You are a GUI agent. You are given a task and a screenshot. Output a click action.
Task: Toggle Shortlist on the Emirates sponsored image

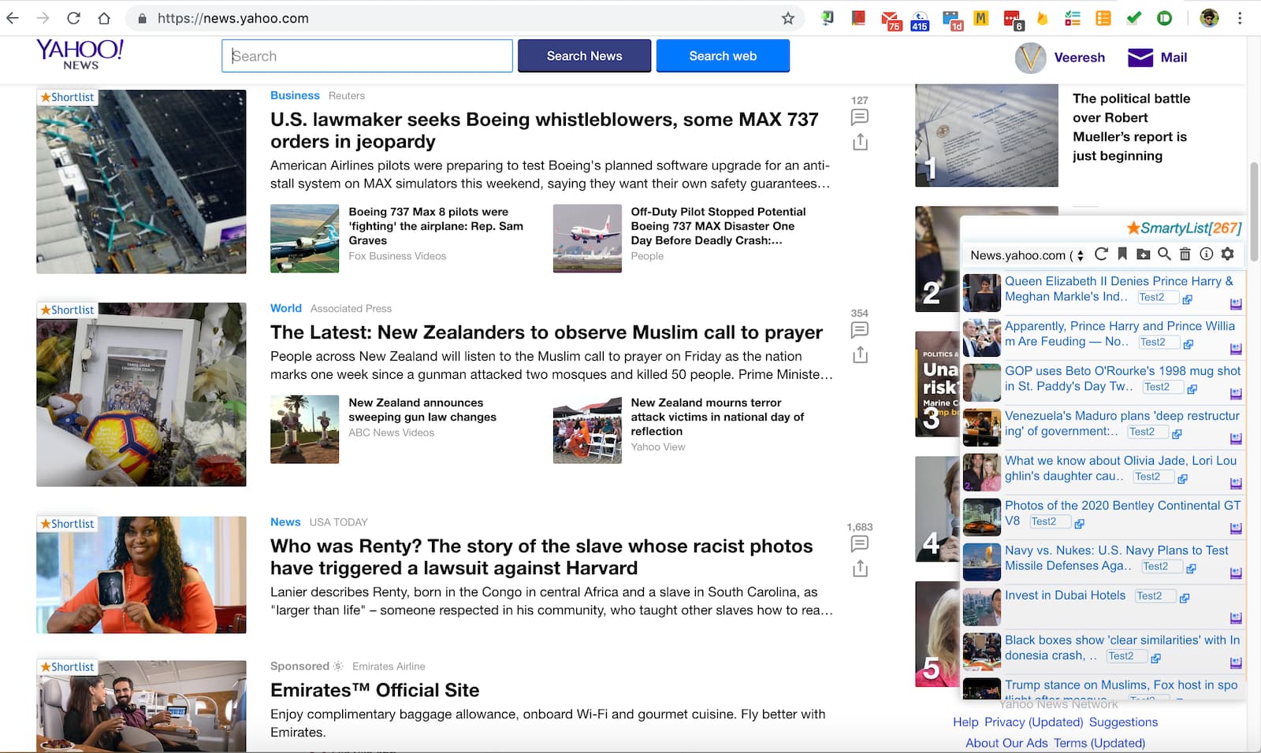pos(67,667)
